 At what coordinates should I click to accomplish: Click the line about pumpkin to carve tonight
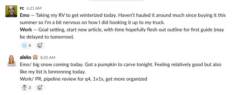120,64
